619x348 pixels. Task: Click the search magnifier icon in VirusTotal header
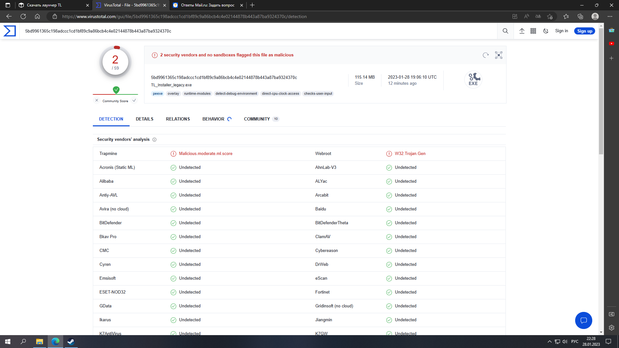[505, 31]
